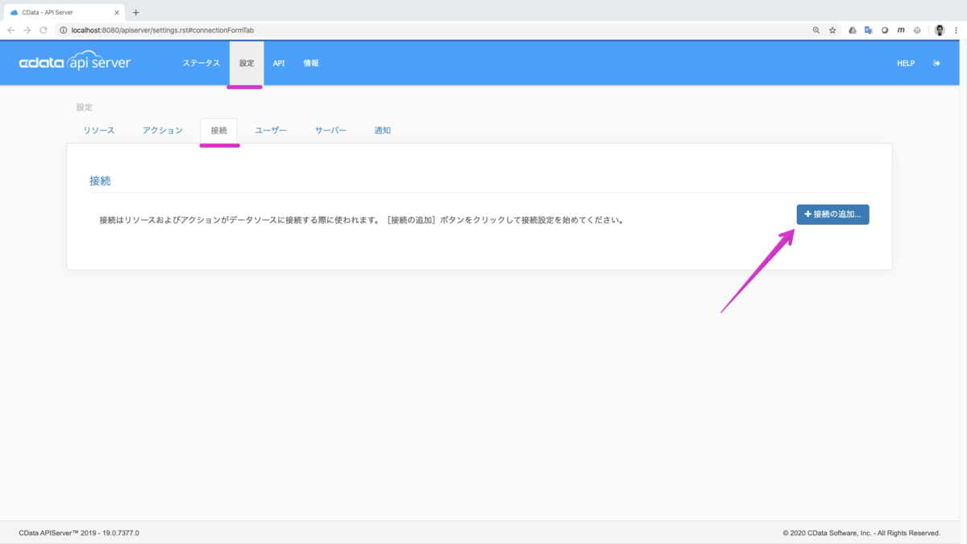Click the 設定 breadcrumb label

pos(85,107)
